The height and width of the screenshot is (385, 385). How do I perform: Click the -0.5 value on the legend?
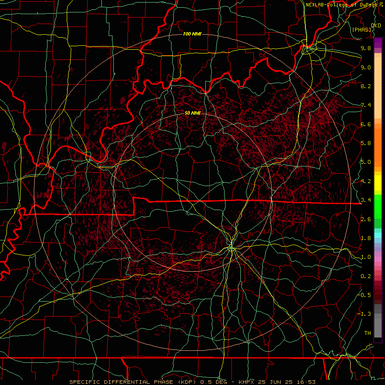click(364, 295)
